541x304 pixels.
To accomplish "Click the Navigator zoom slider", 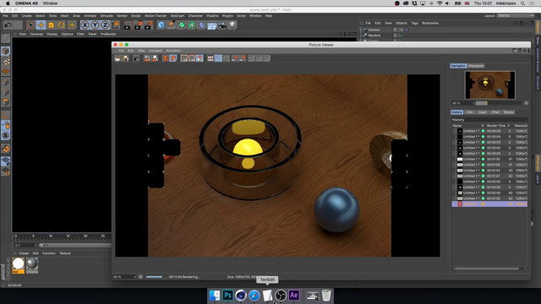I will [x=498, y=103].
